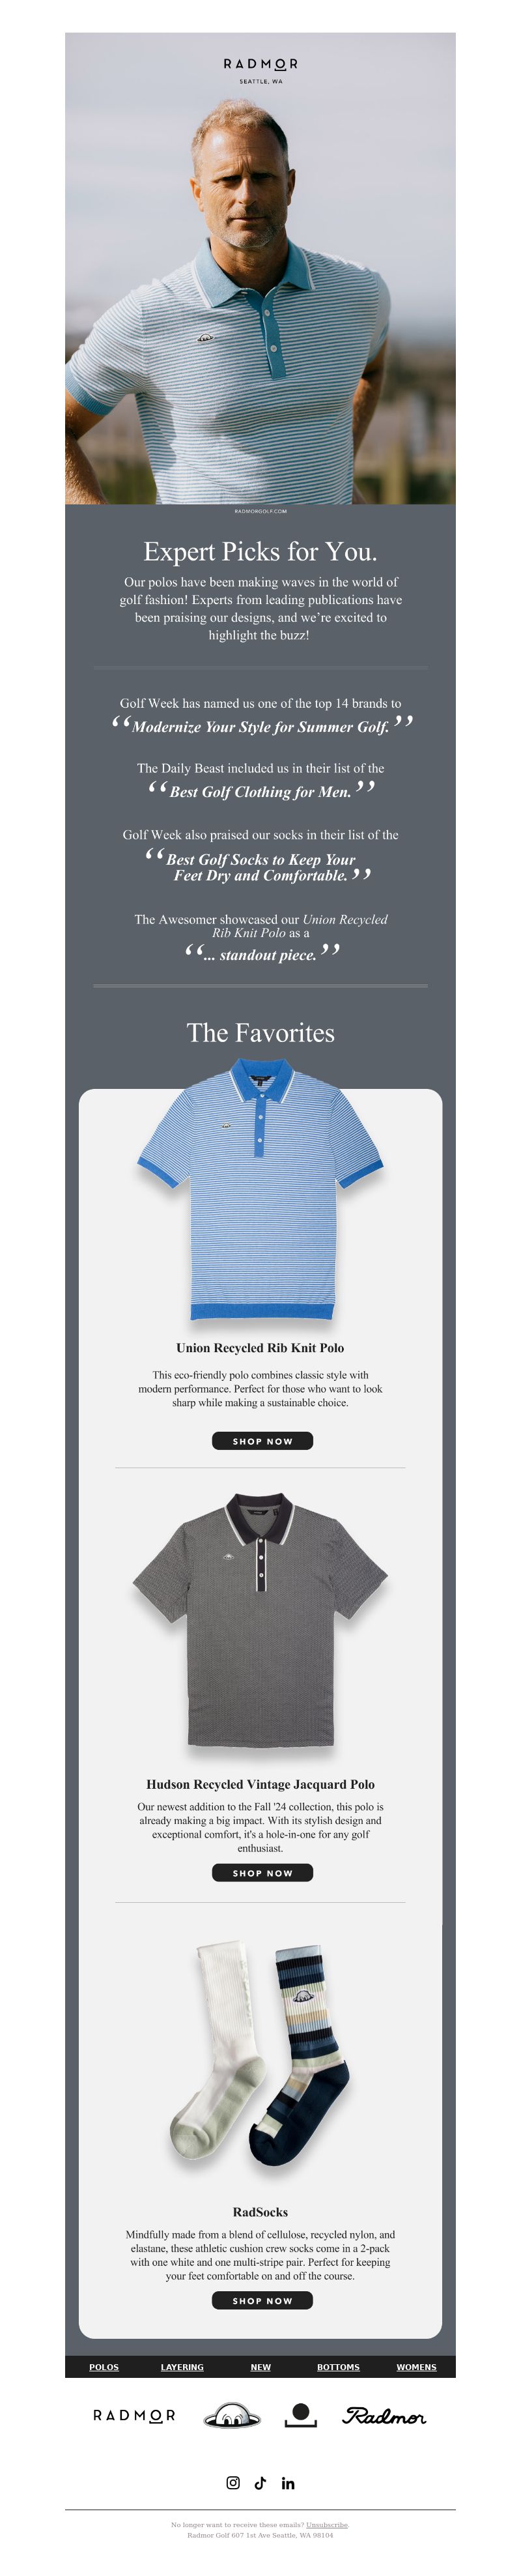
Task: Click the Unsubscribe link
Action: click(x=327, y=2525)
